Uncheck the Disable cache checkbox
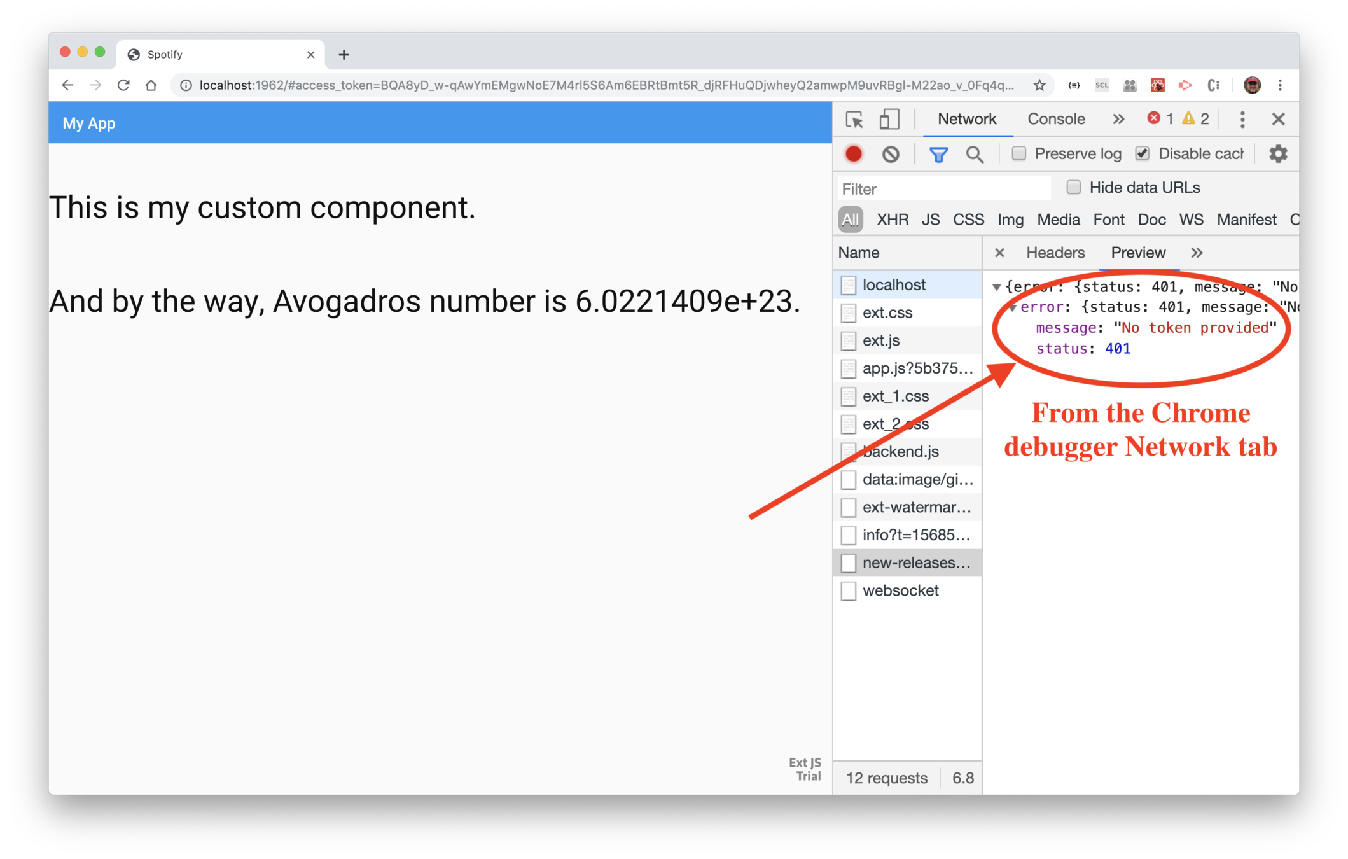 1143,154
